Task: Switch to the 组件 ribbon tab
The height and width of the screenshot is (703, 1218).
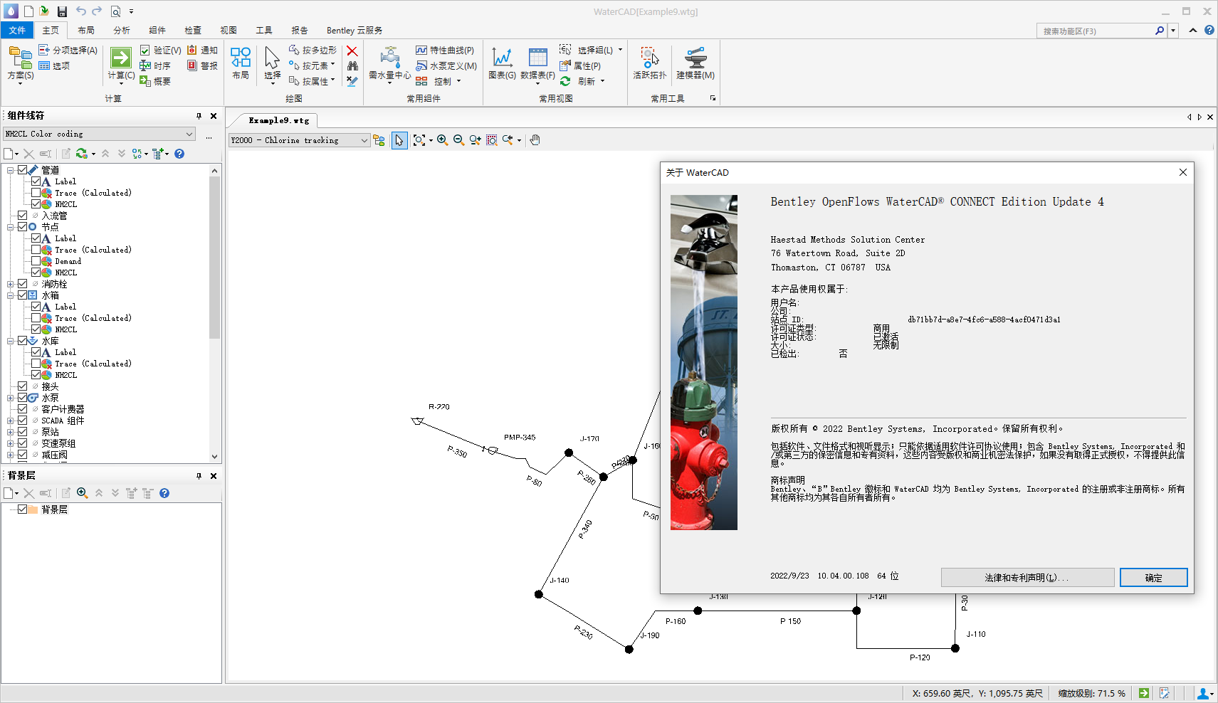Action: [157, 30]
